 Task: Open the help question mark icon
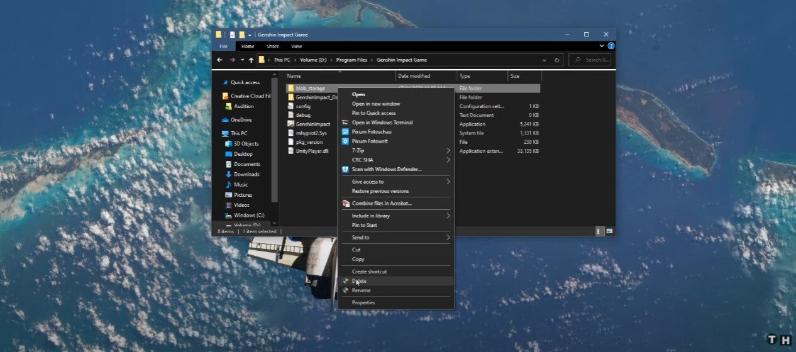click(x=611, y=46)
